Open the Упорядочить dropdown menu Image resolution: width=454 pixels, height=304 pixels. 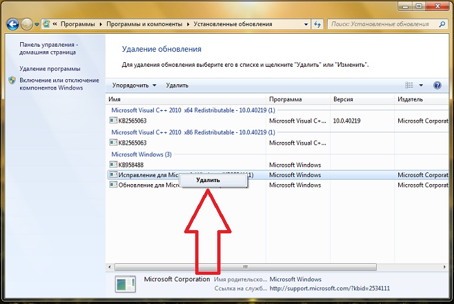tap(134, 86)
